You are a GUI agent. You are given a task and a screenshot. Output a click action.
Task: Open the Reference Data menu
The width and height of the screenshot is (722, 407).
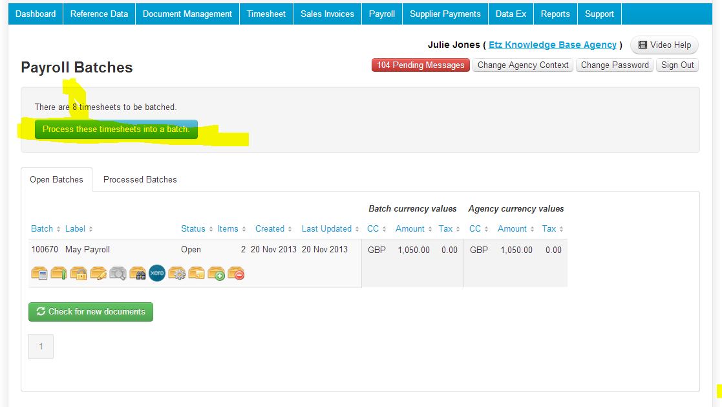(99, 14)
